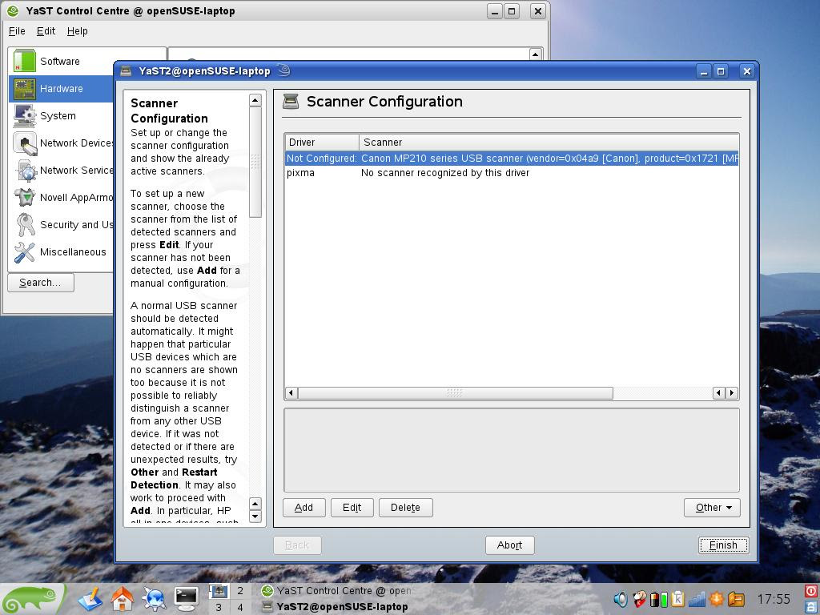Viewport: 820px width, 615px height.
Task: Select the Canon MP210 Not Configured row
Action: [512, 159]
